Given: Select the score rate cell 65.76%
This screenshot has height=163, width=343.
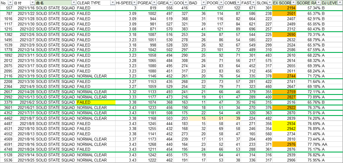Looking at the screenshot, I should tap(309, 102).
